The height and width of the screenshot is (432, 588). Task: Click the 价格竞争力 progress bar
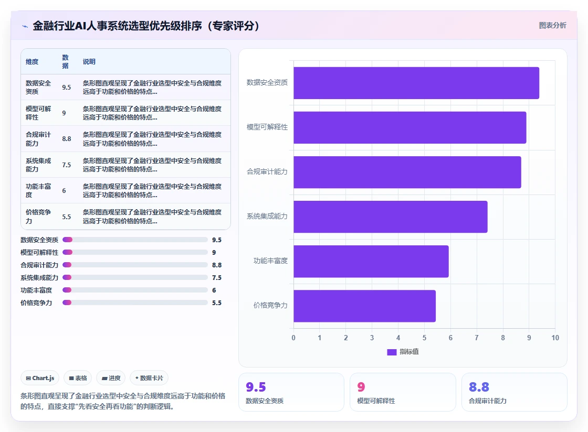(135, 303)
